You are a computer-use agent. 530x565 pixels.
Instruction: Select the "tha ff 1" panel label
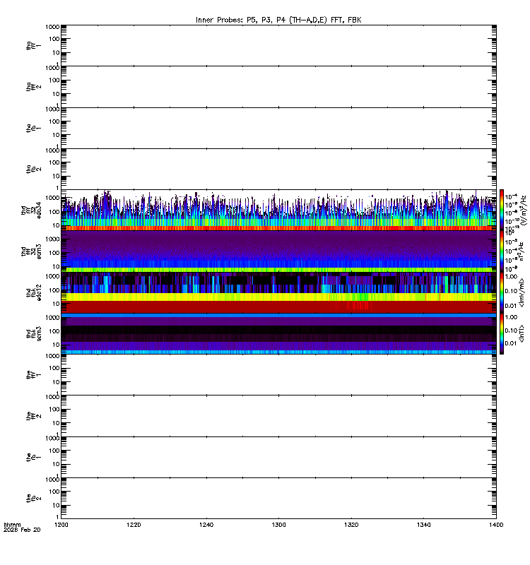tap(33, 46)
